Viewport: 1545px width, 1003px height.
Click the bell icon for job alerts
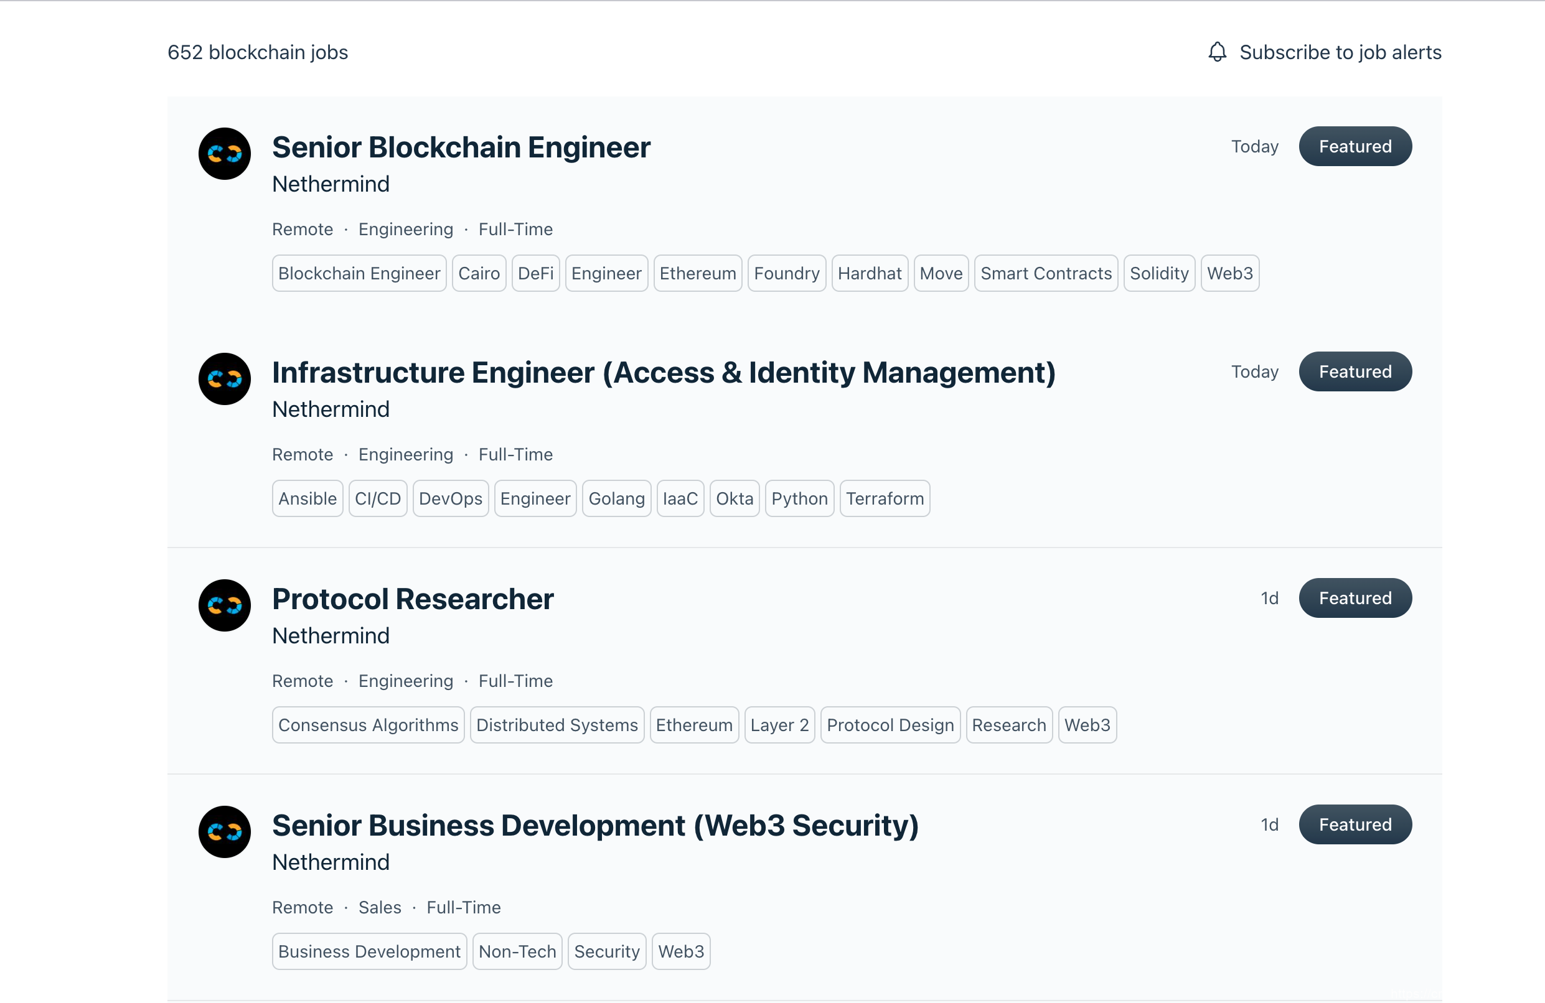pyautogui.click(x=1217, y=52)
